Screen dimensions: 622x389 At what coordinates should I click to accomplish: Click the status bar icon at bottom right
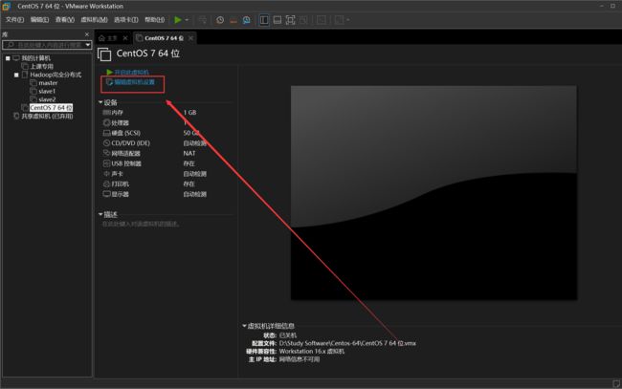click(x=616, y=383)
